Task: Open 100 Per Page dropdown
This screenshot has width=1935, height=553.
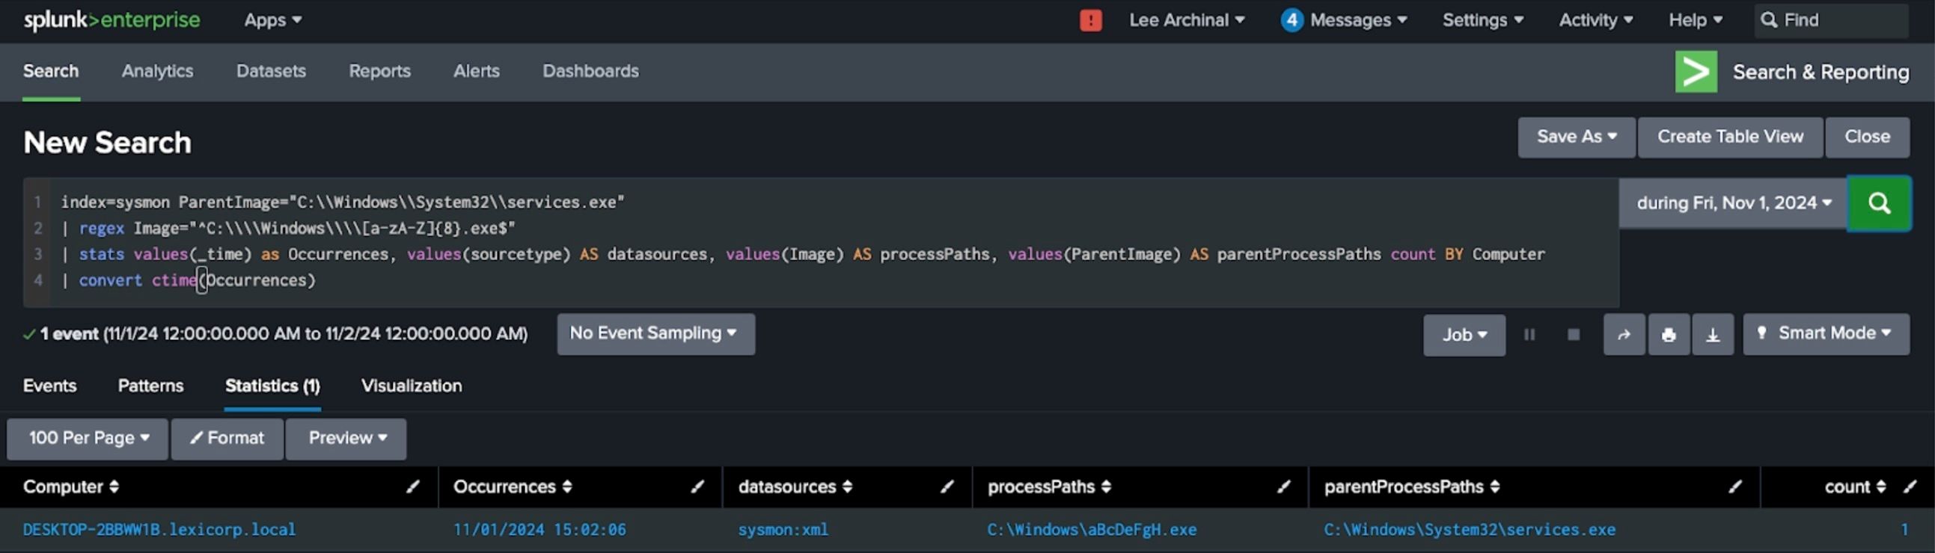Action: coord(87,439)
